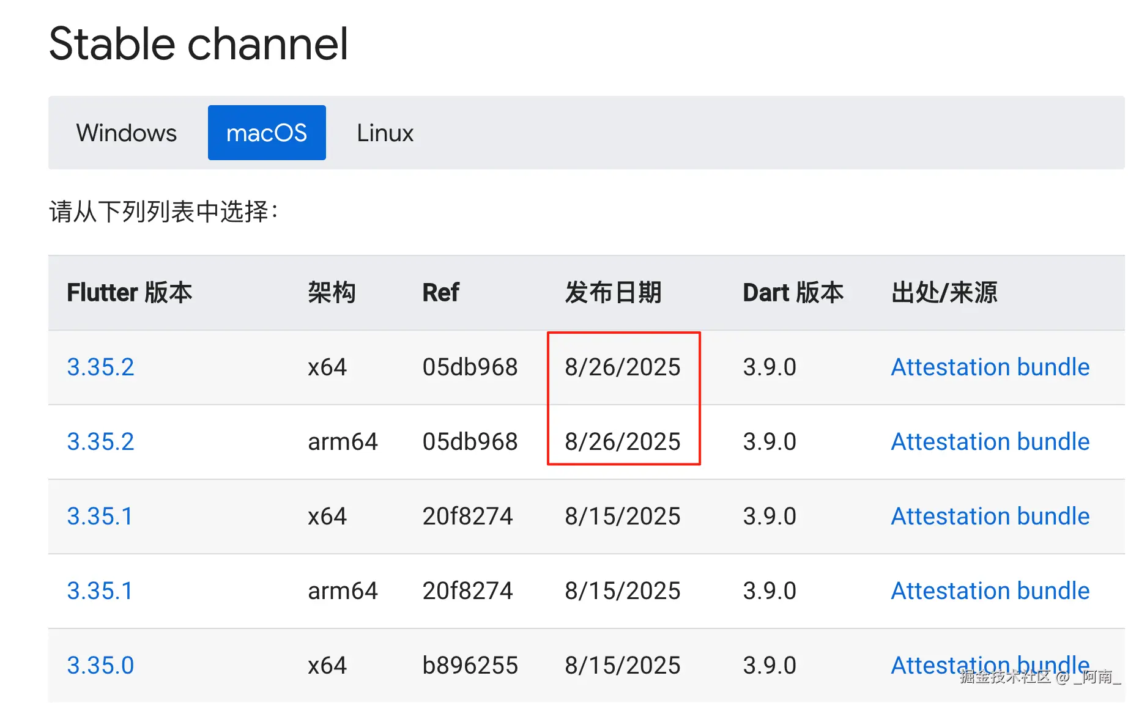Select the 3.35.1 arm64 version link
The image size is (1139, 703).
click(100, 591)
